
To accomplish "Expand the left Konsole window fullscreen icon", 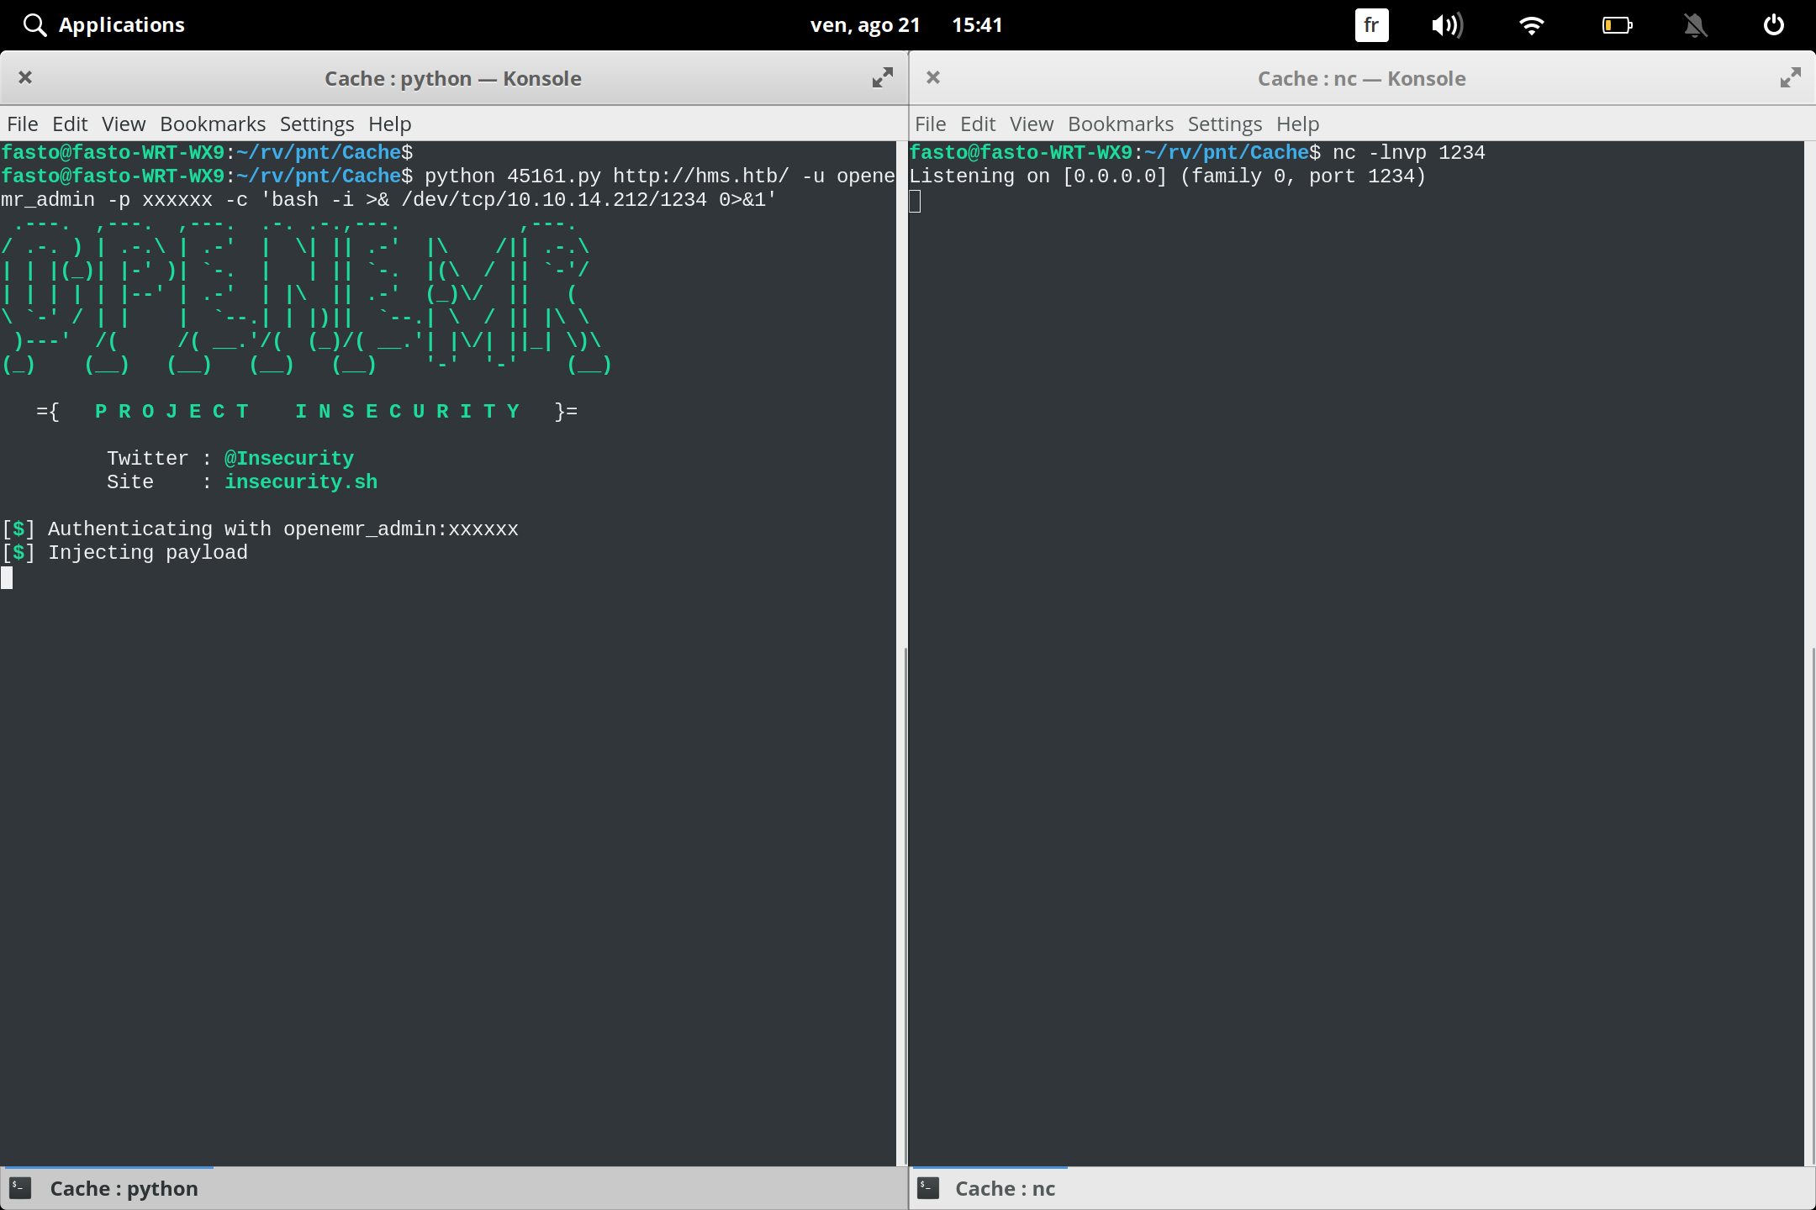I will pyautogui.click(x=881, y=77).
